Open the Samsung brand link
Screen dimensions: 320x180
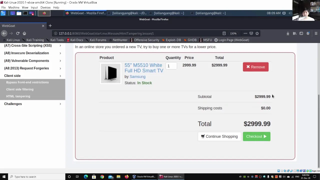point(137,77)
